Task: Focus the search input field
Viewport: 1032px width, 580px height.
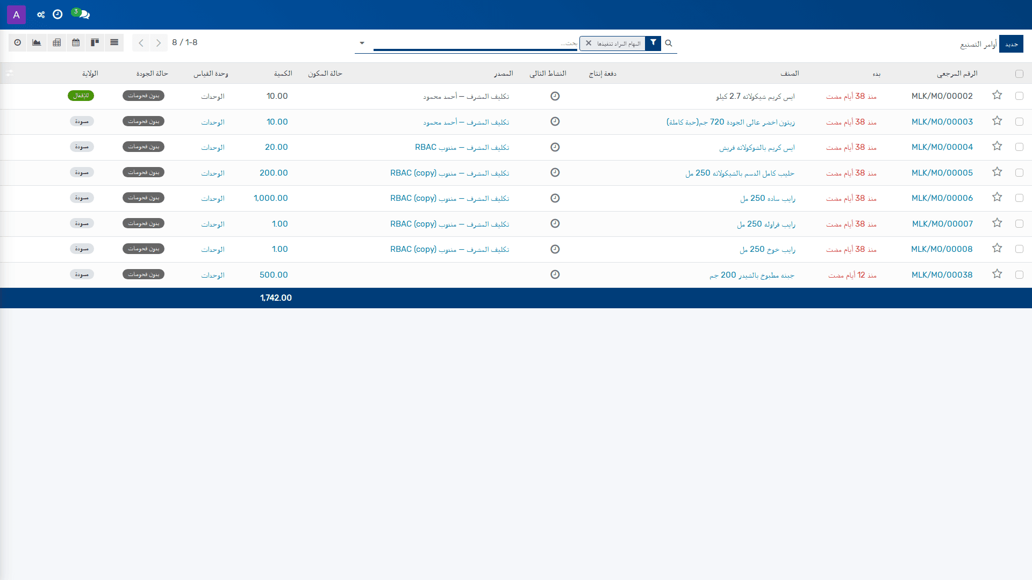Action: click(475, 43)
